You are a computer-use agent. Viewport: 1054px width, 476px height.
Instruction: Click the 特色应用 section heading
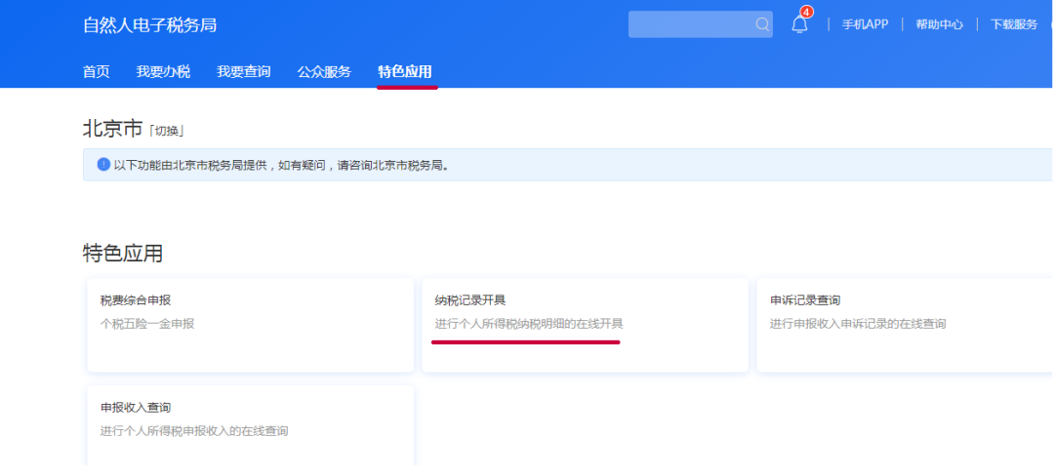(x=123, y=253)
